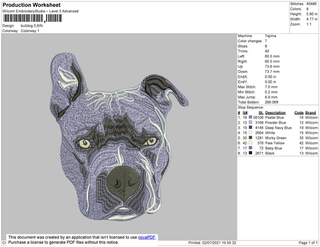Click the design name 'bulldog 5,8IN'
Screen dimensions: 320x247
coord(31,26)
